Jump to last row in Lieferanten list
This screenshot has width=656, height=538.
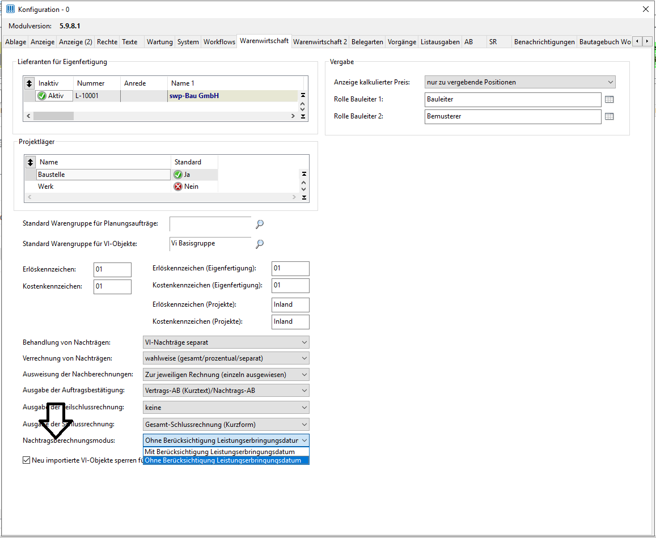pos(303,116)
